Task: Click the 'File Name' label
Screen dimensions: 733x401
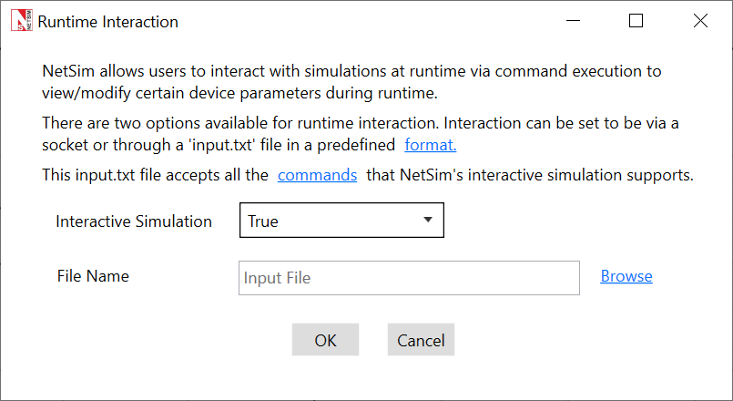Action: coord(93,276)
